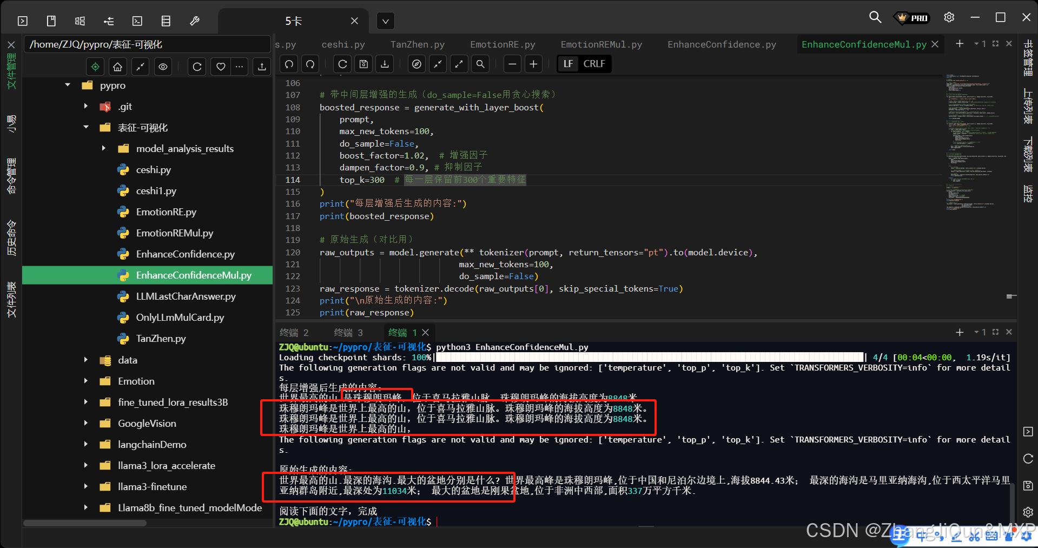Switch to the EmotionRE.py editor tab

[x=503, y=44]
